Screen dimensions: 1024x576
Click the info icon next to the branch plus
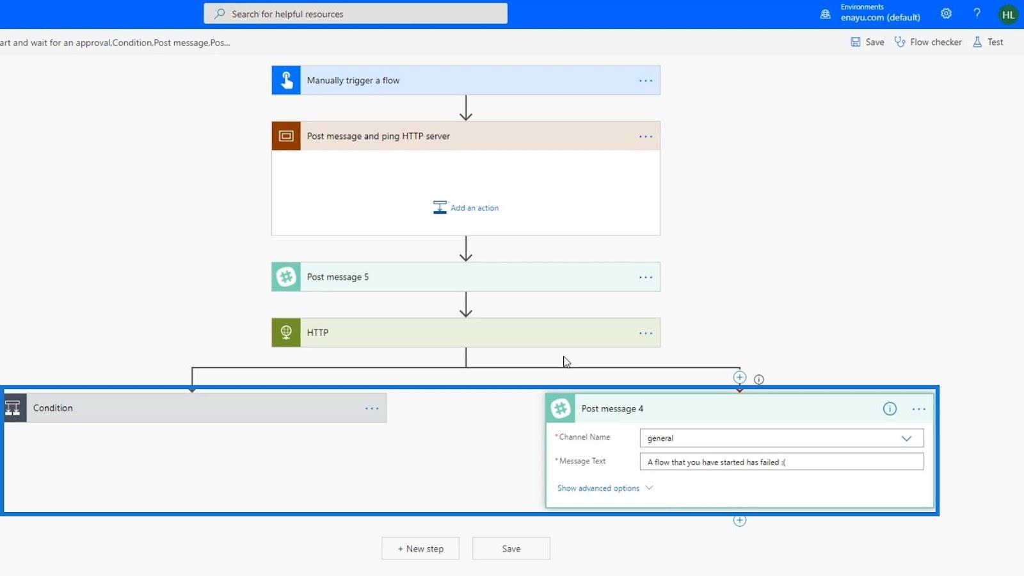click(759, 380)
